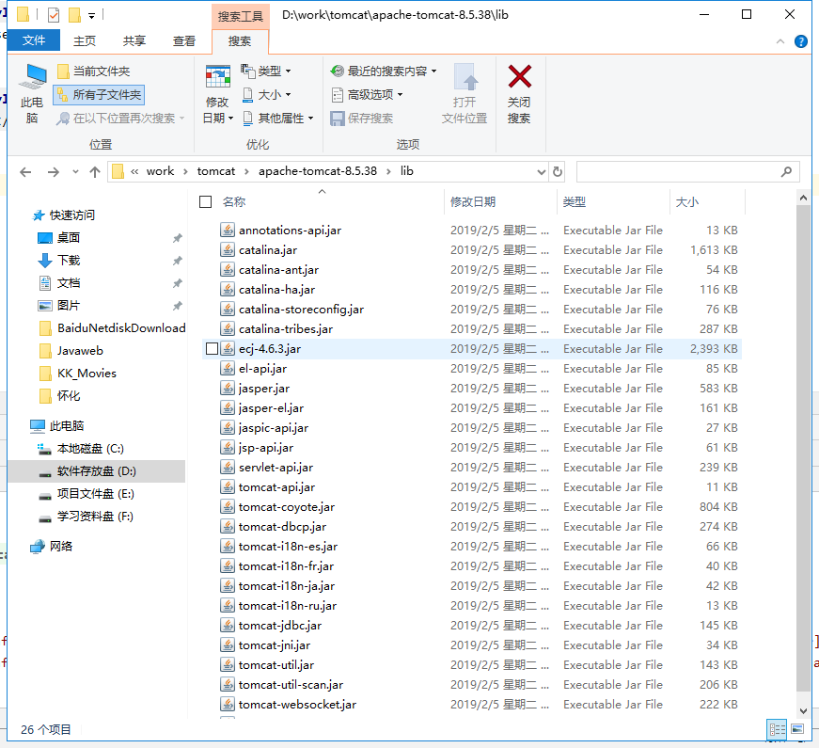Image resolution: width=819 pixels, height=748 pixels.
Task: Open the 文件 tab
Action: (34, 40)
